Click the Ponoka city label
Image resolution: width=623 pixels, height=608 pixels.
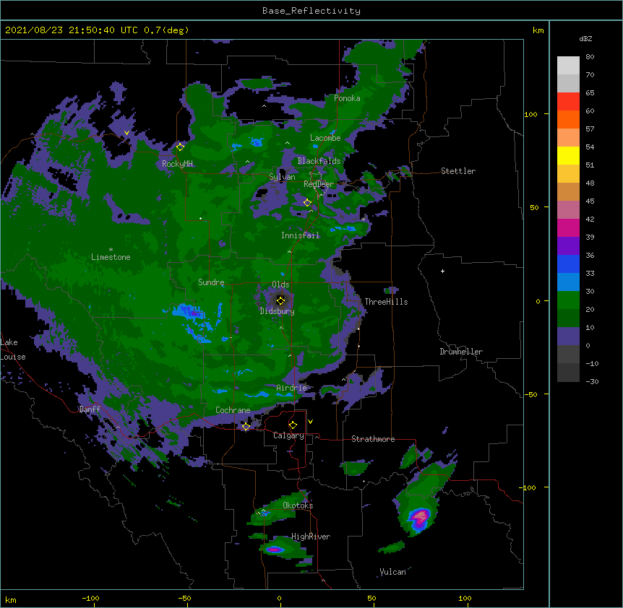pos(347,98)
